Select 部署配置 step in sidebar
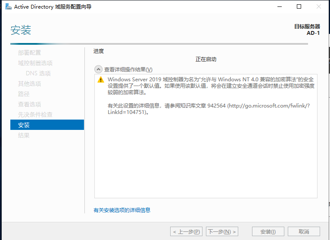 point(29,53)
